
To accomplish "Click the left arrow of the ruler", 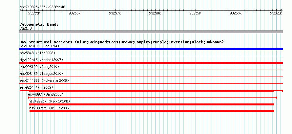I will (x=20, y=11).
